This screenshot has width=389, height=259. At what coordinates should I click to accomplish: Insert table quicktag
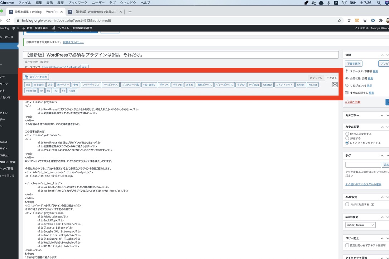(x=72, y=91)
